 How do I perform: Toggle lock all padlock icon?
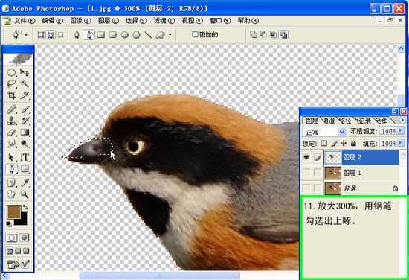(353, 143)
